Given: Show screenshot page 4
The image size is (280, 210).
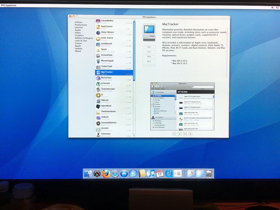Looking at the screenshot, I should coord(190,134).
